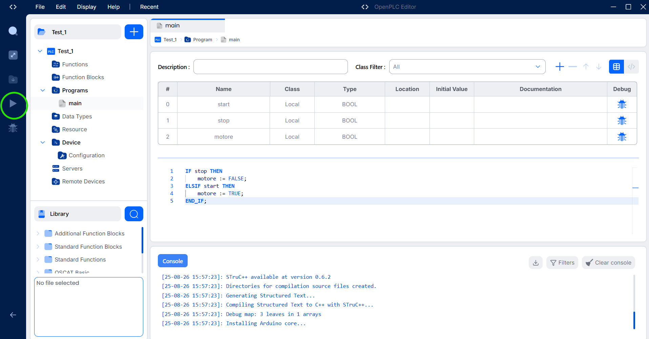Screen dimensions: 649x339
Task: Click the library list scrollbar
Action: [142, 240]
